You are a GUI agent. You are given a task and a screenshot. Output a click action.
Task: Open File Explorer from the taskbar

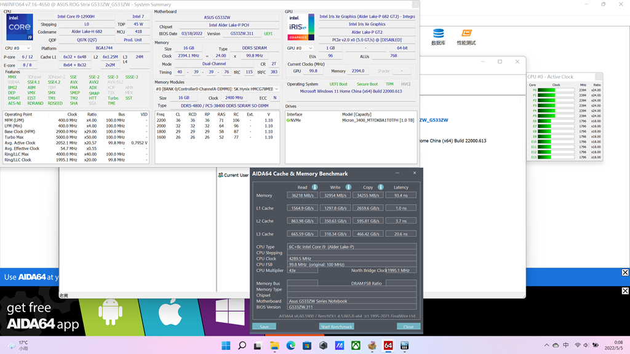[274, 345]
